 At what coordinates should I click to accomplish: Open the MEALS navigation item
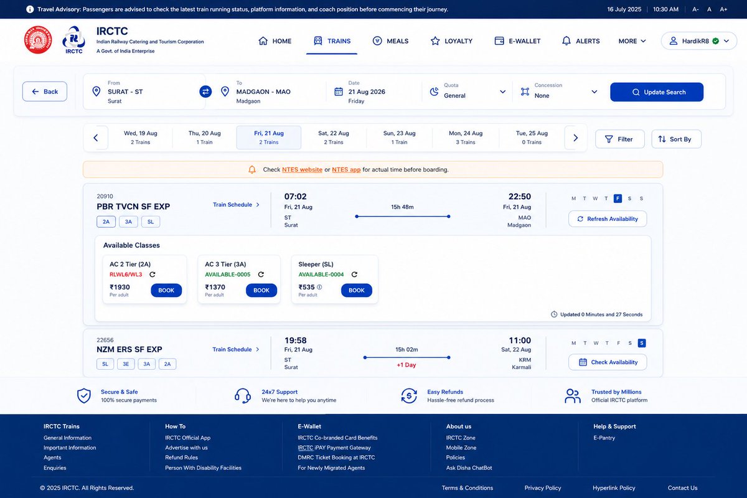pyautogui.click(x=390, y=41)
